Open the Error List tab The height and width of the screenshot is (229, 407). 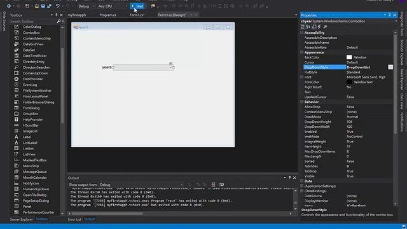coord(74,219)
